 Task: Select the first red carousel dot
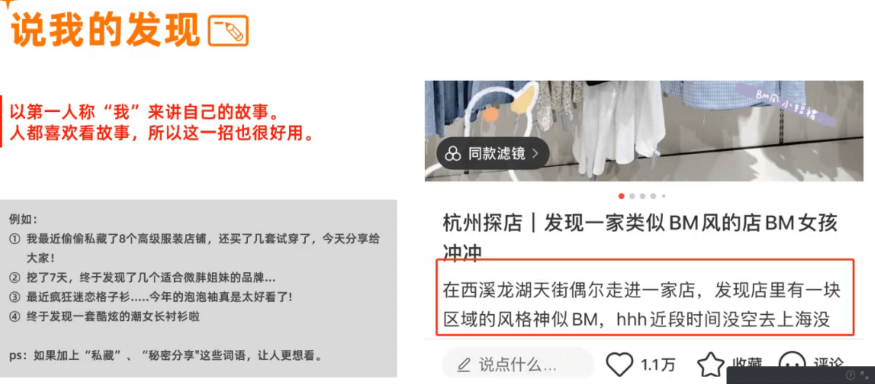coord(621,196)
